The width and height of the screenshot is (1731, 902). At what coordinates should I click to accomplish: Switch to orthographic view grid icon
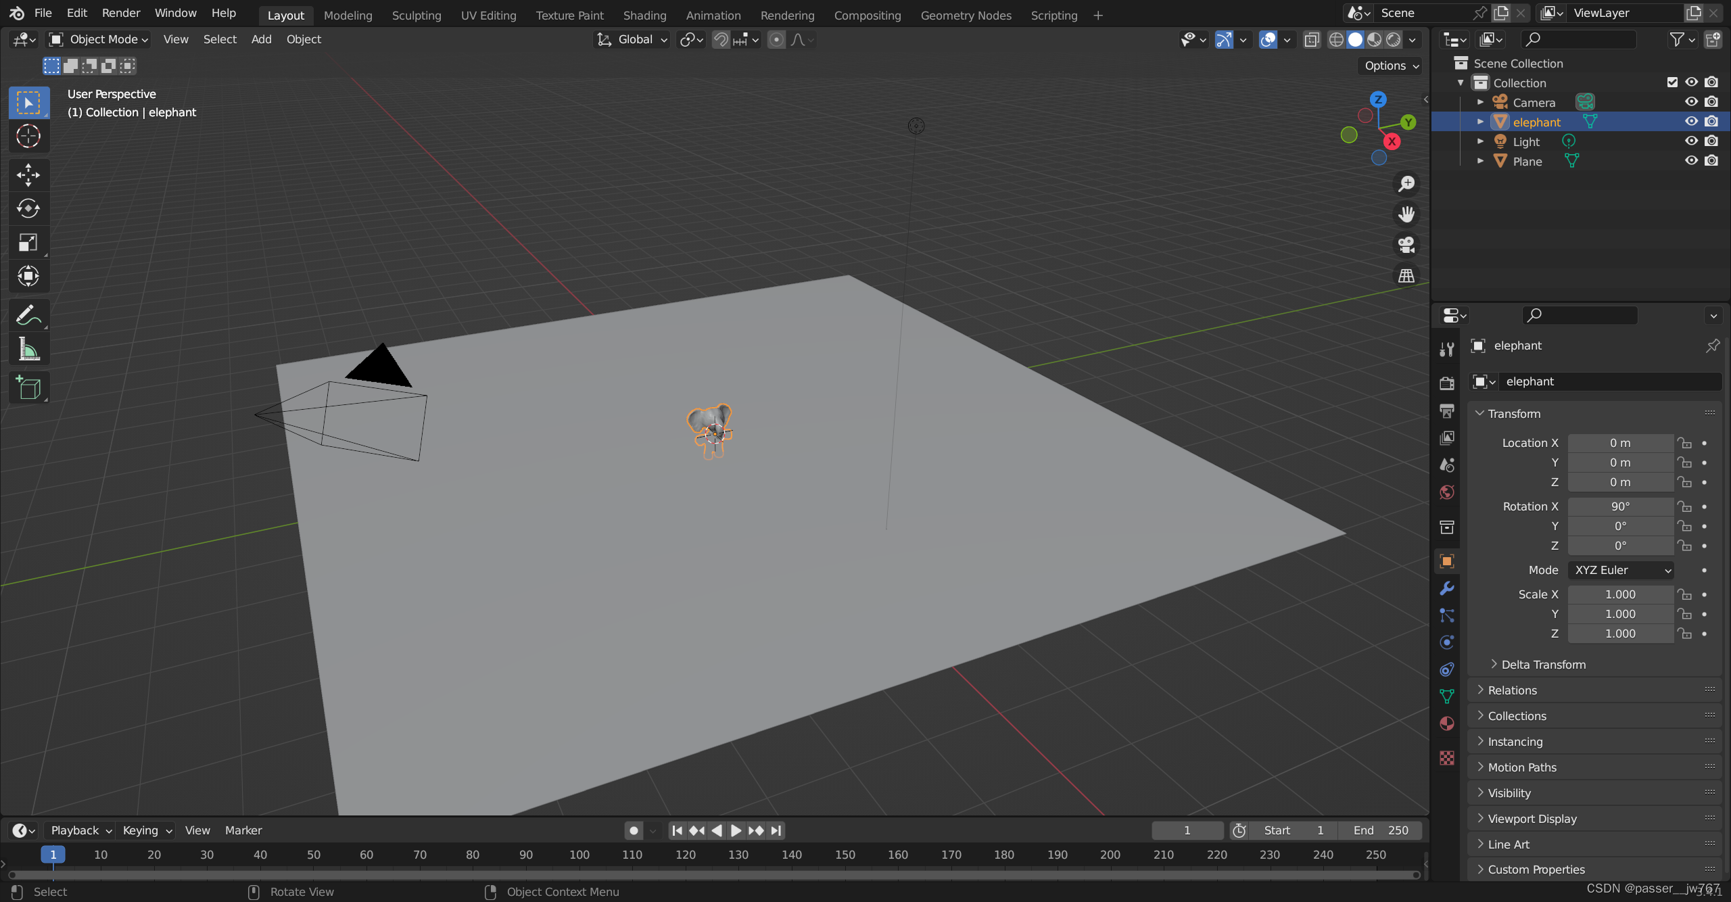tap(1406, 275)
